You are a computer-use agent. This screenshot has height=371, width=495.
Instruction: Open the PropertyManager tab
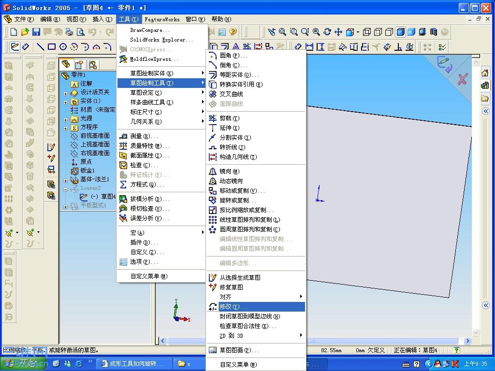tap(79, 64)
